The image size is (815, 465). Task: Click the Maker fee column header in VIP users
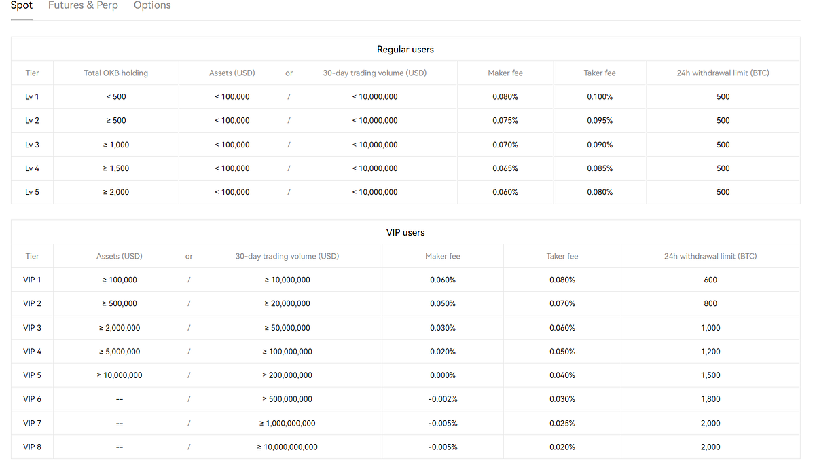pyautogui.click(x=443, y=256)
